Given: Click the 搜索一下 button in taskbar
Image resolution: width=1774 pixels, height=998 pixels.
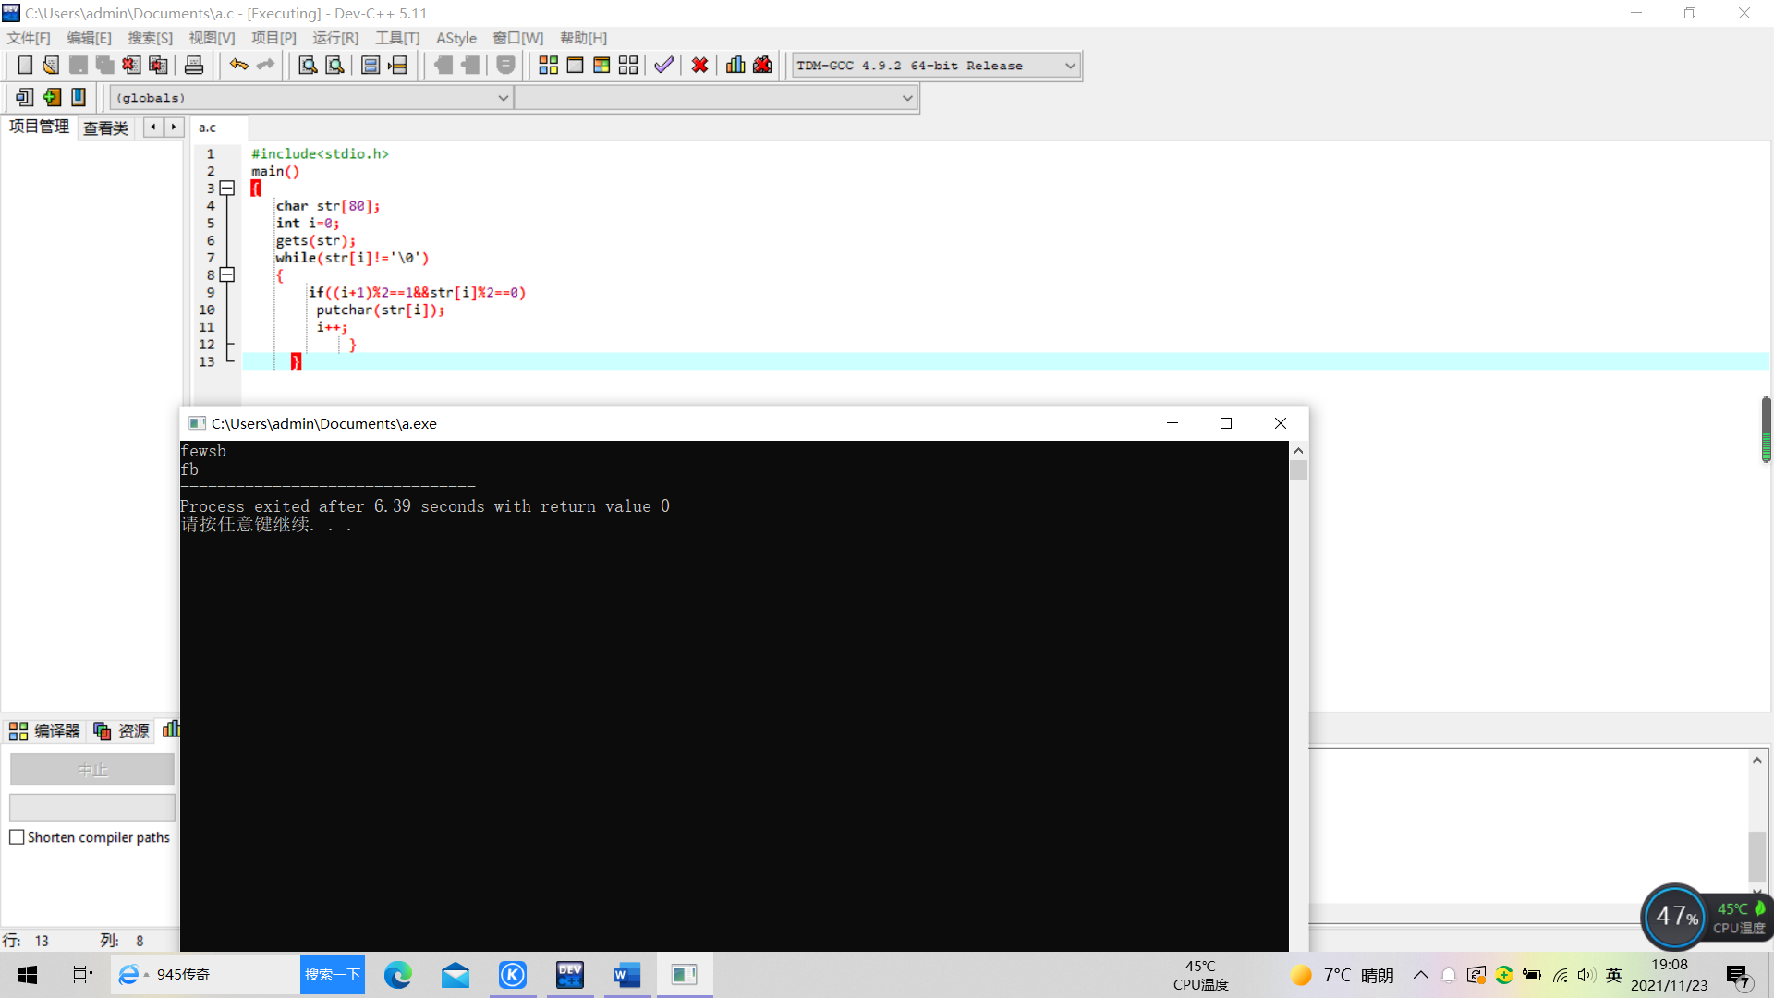Looking at the screenshot, I should coord(332,975).
